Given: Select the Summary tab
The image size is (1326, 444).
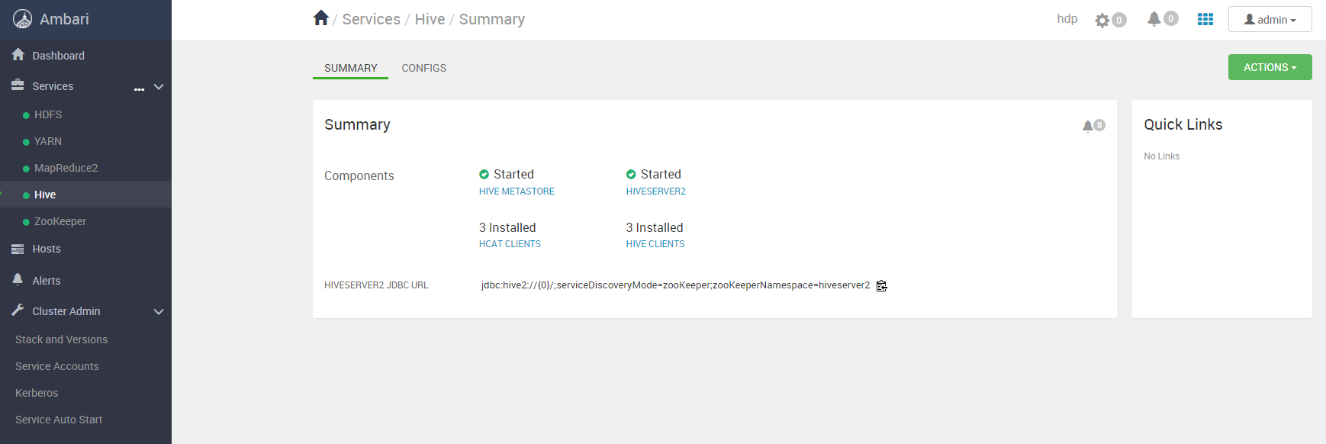Looking at the screenshot, I should (351, 68).
